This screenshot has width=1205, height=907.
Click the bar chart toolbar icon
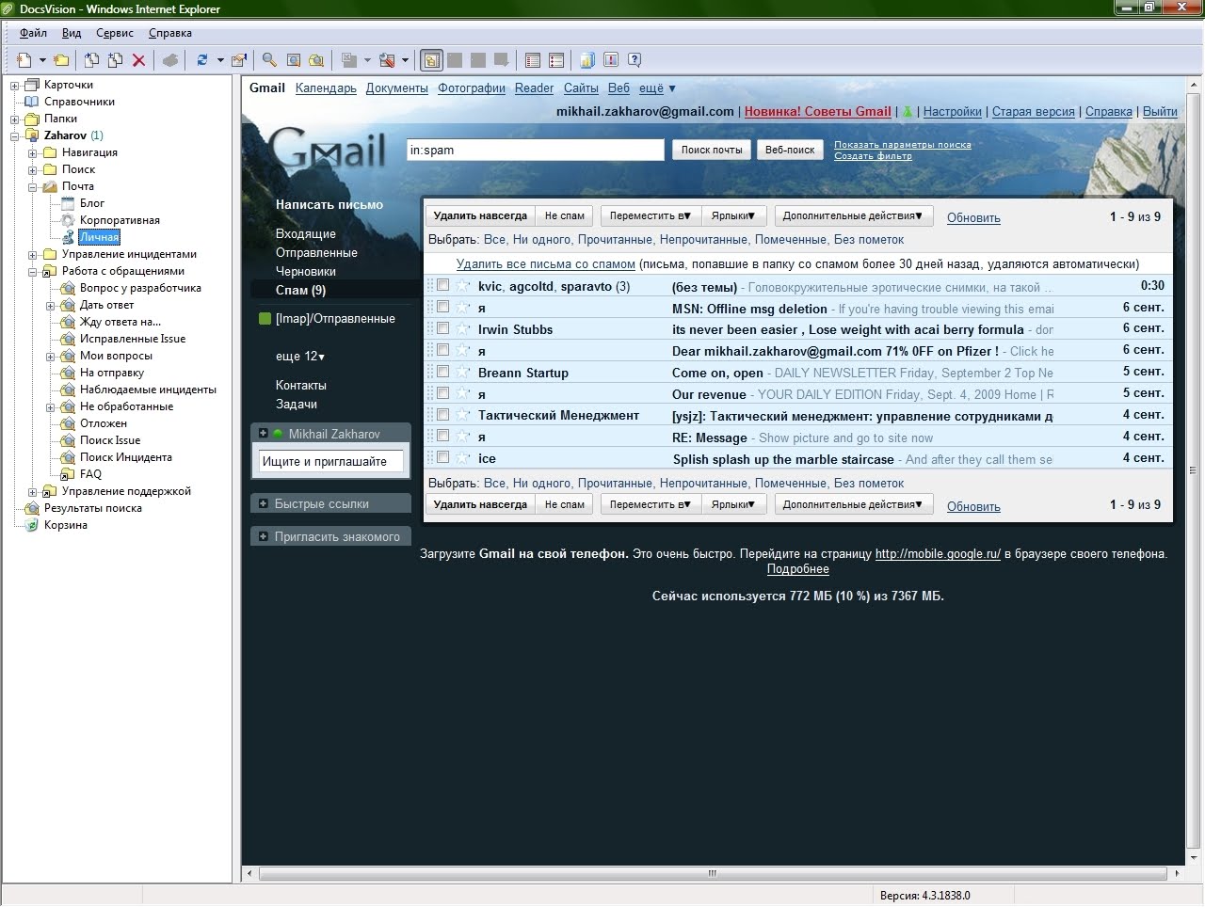coord(587,60)
